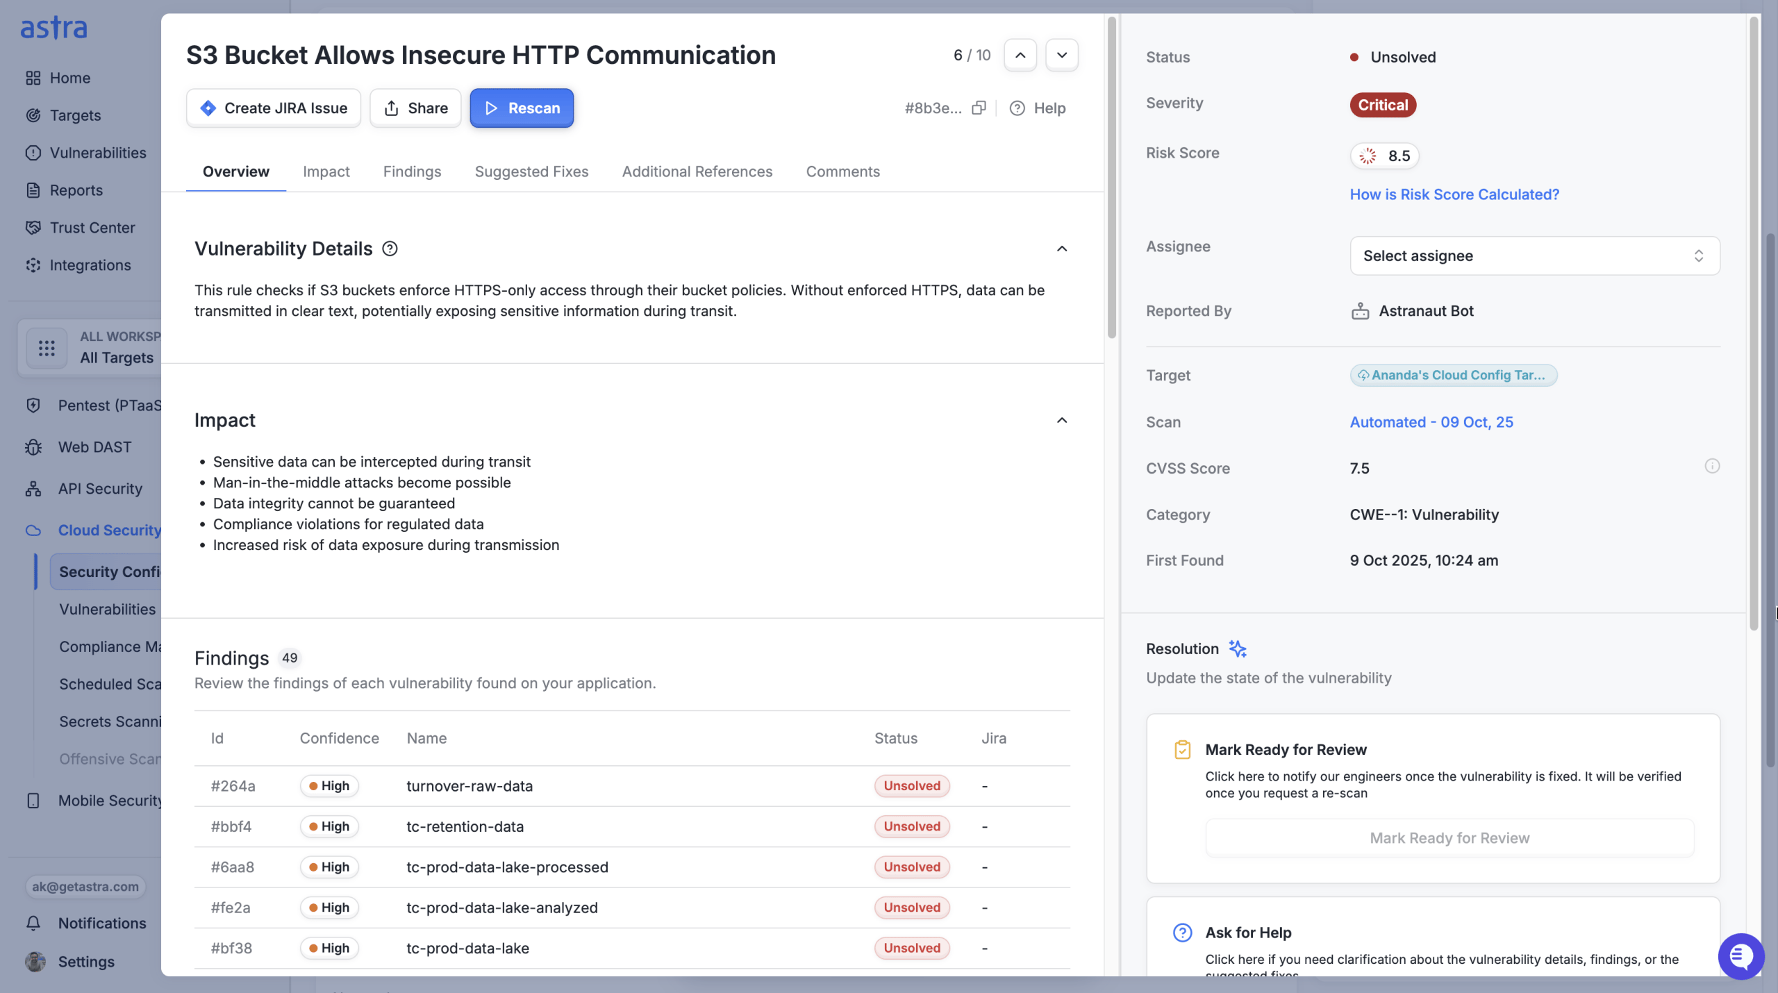
Task: Click the Notifications bell icon
Action: point(33,923)
